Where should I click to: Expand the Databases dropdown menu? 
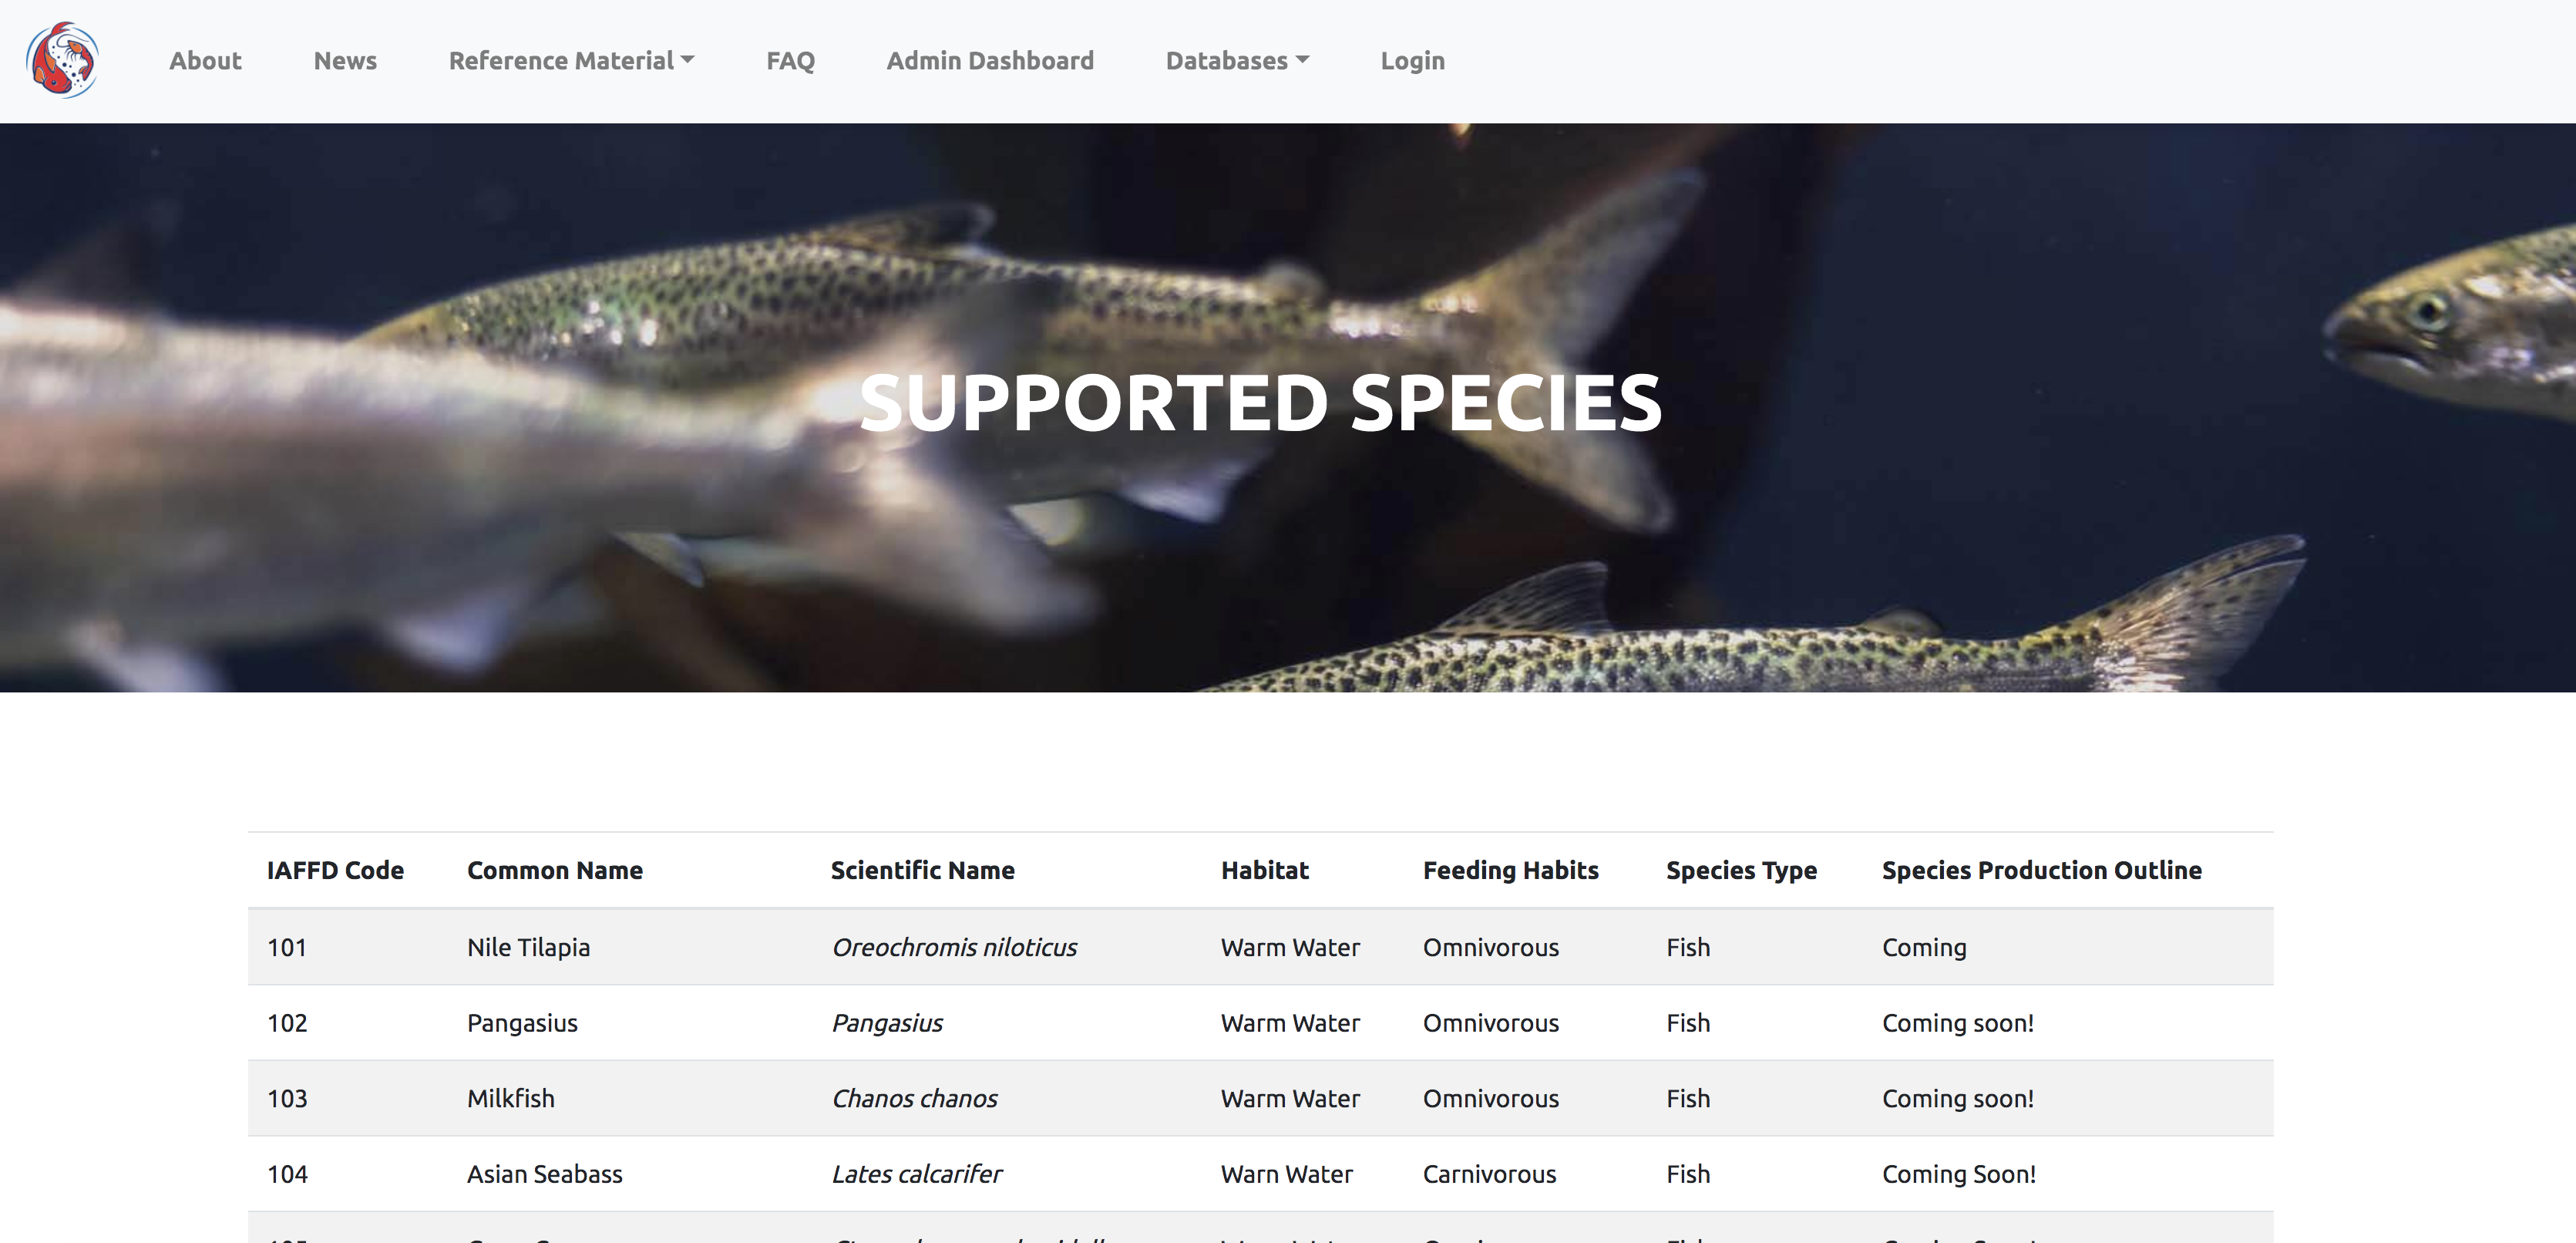tap(1237, 61)
